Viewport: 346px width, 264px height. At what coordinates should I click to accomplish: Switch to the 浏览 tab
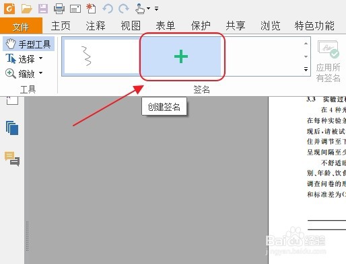tap(271, 26)
